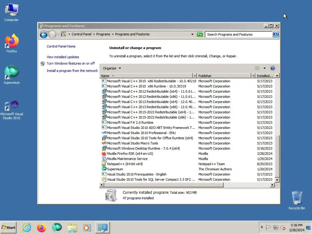Open the Name column filter dropdown
The width and height of the screenshot is (312, 234).
click(x=195, y=76)
